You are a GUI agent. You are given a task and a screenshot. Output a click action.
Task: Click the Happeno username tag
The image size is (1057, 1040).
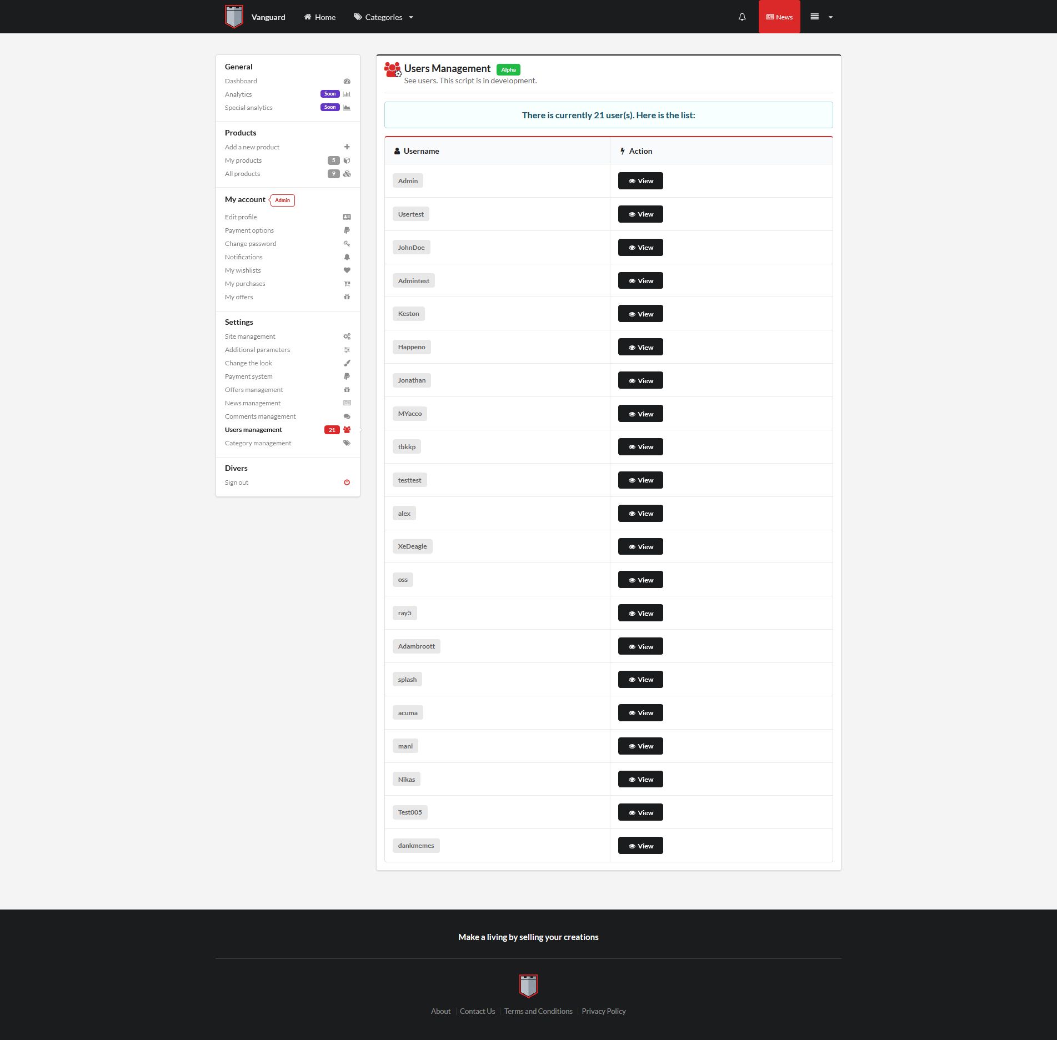point(412,347)
